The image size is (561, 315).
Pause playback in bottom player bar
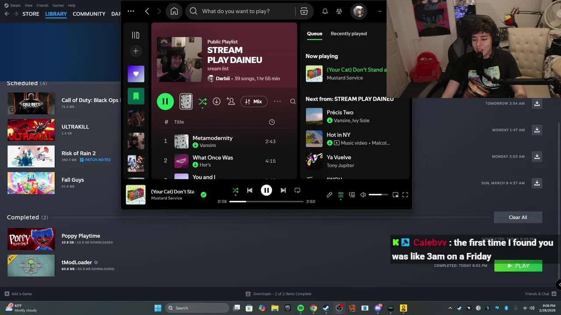[266, 190]
